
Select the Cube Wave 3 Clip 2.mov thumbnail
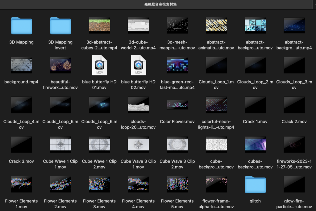(177, 144)
